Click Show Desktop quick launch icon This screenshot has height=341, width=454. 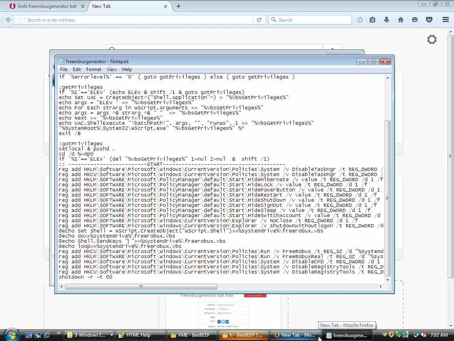(x=29, y=335)
